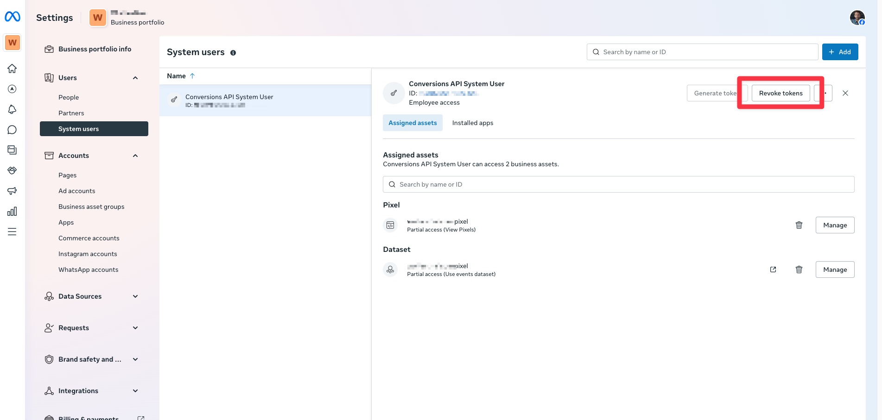The width and height of the screenshot is (882, 420).
Task: Open the hamburger all tools menu
Action: tap(12, 232)
